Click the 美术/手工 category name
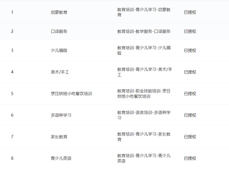The width and height of the screenshot is (229, 178). 60,72
